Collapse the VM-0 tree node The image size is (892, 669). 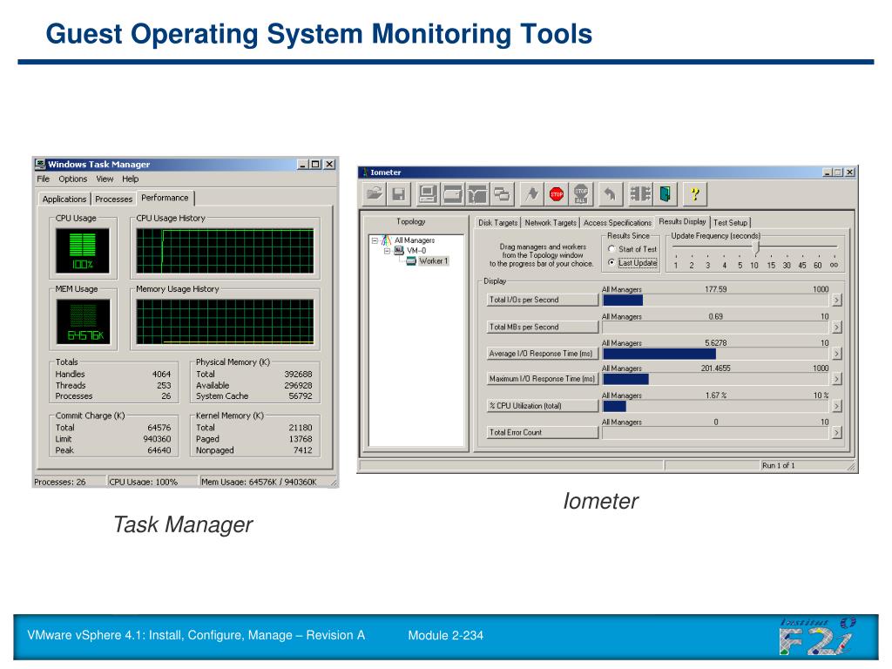[387, 250]
